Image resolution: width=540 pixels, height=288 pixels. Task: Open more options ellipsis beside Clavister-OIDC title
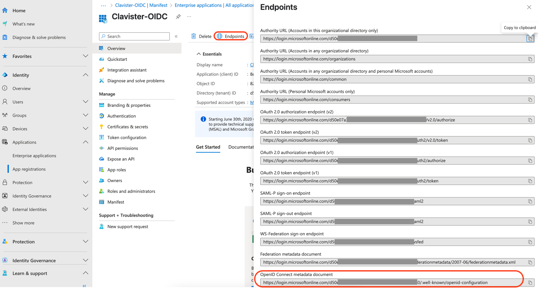point(189,17)
